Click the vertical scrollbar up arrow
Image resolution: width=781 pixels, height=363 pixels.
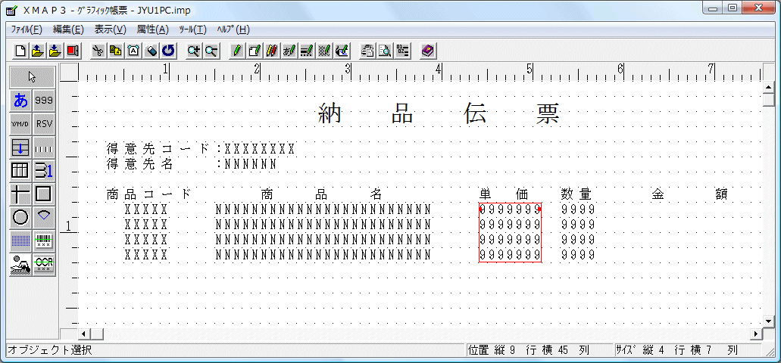click(769, 88)
